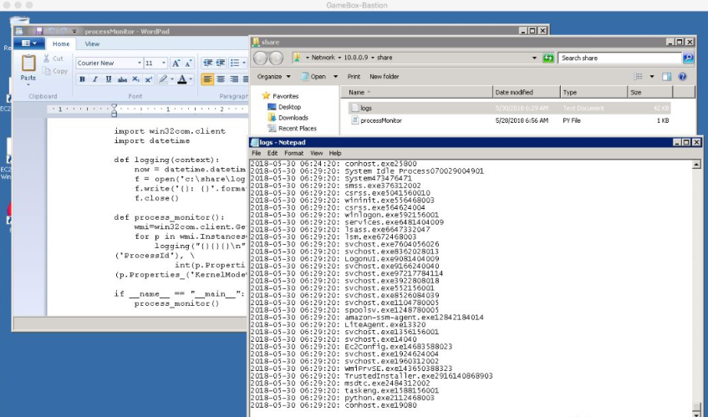Apply strikethrough formatting in WordPad

122,79
